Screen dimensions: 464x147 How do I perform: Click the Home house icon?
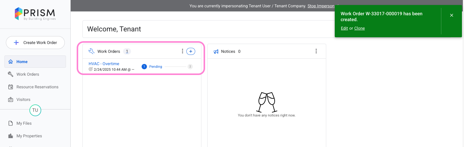pos(11,62)
